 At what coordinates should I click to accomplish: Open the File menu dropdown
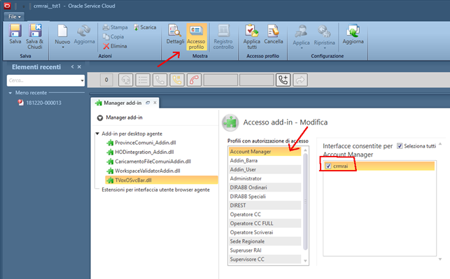(15, 17)
